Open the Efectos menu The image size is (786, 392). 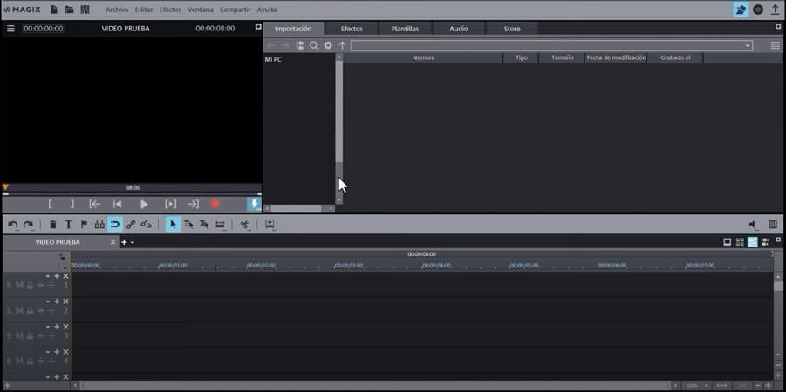click(170, 10)
